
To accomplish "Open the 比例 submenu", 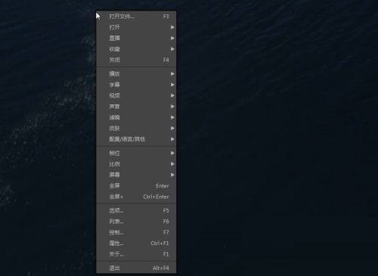I will [x=136, y=164].
